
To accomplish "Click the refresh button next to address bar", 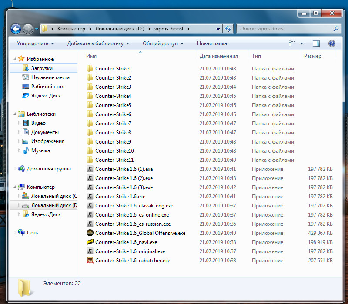I will pos(228,29).
